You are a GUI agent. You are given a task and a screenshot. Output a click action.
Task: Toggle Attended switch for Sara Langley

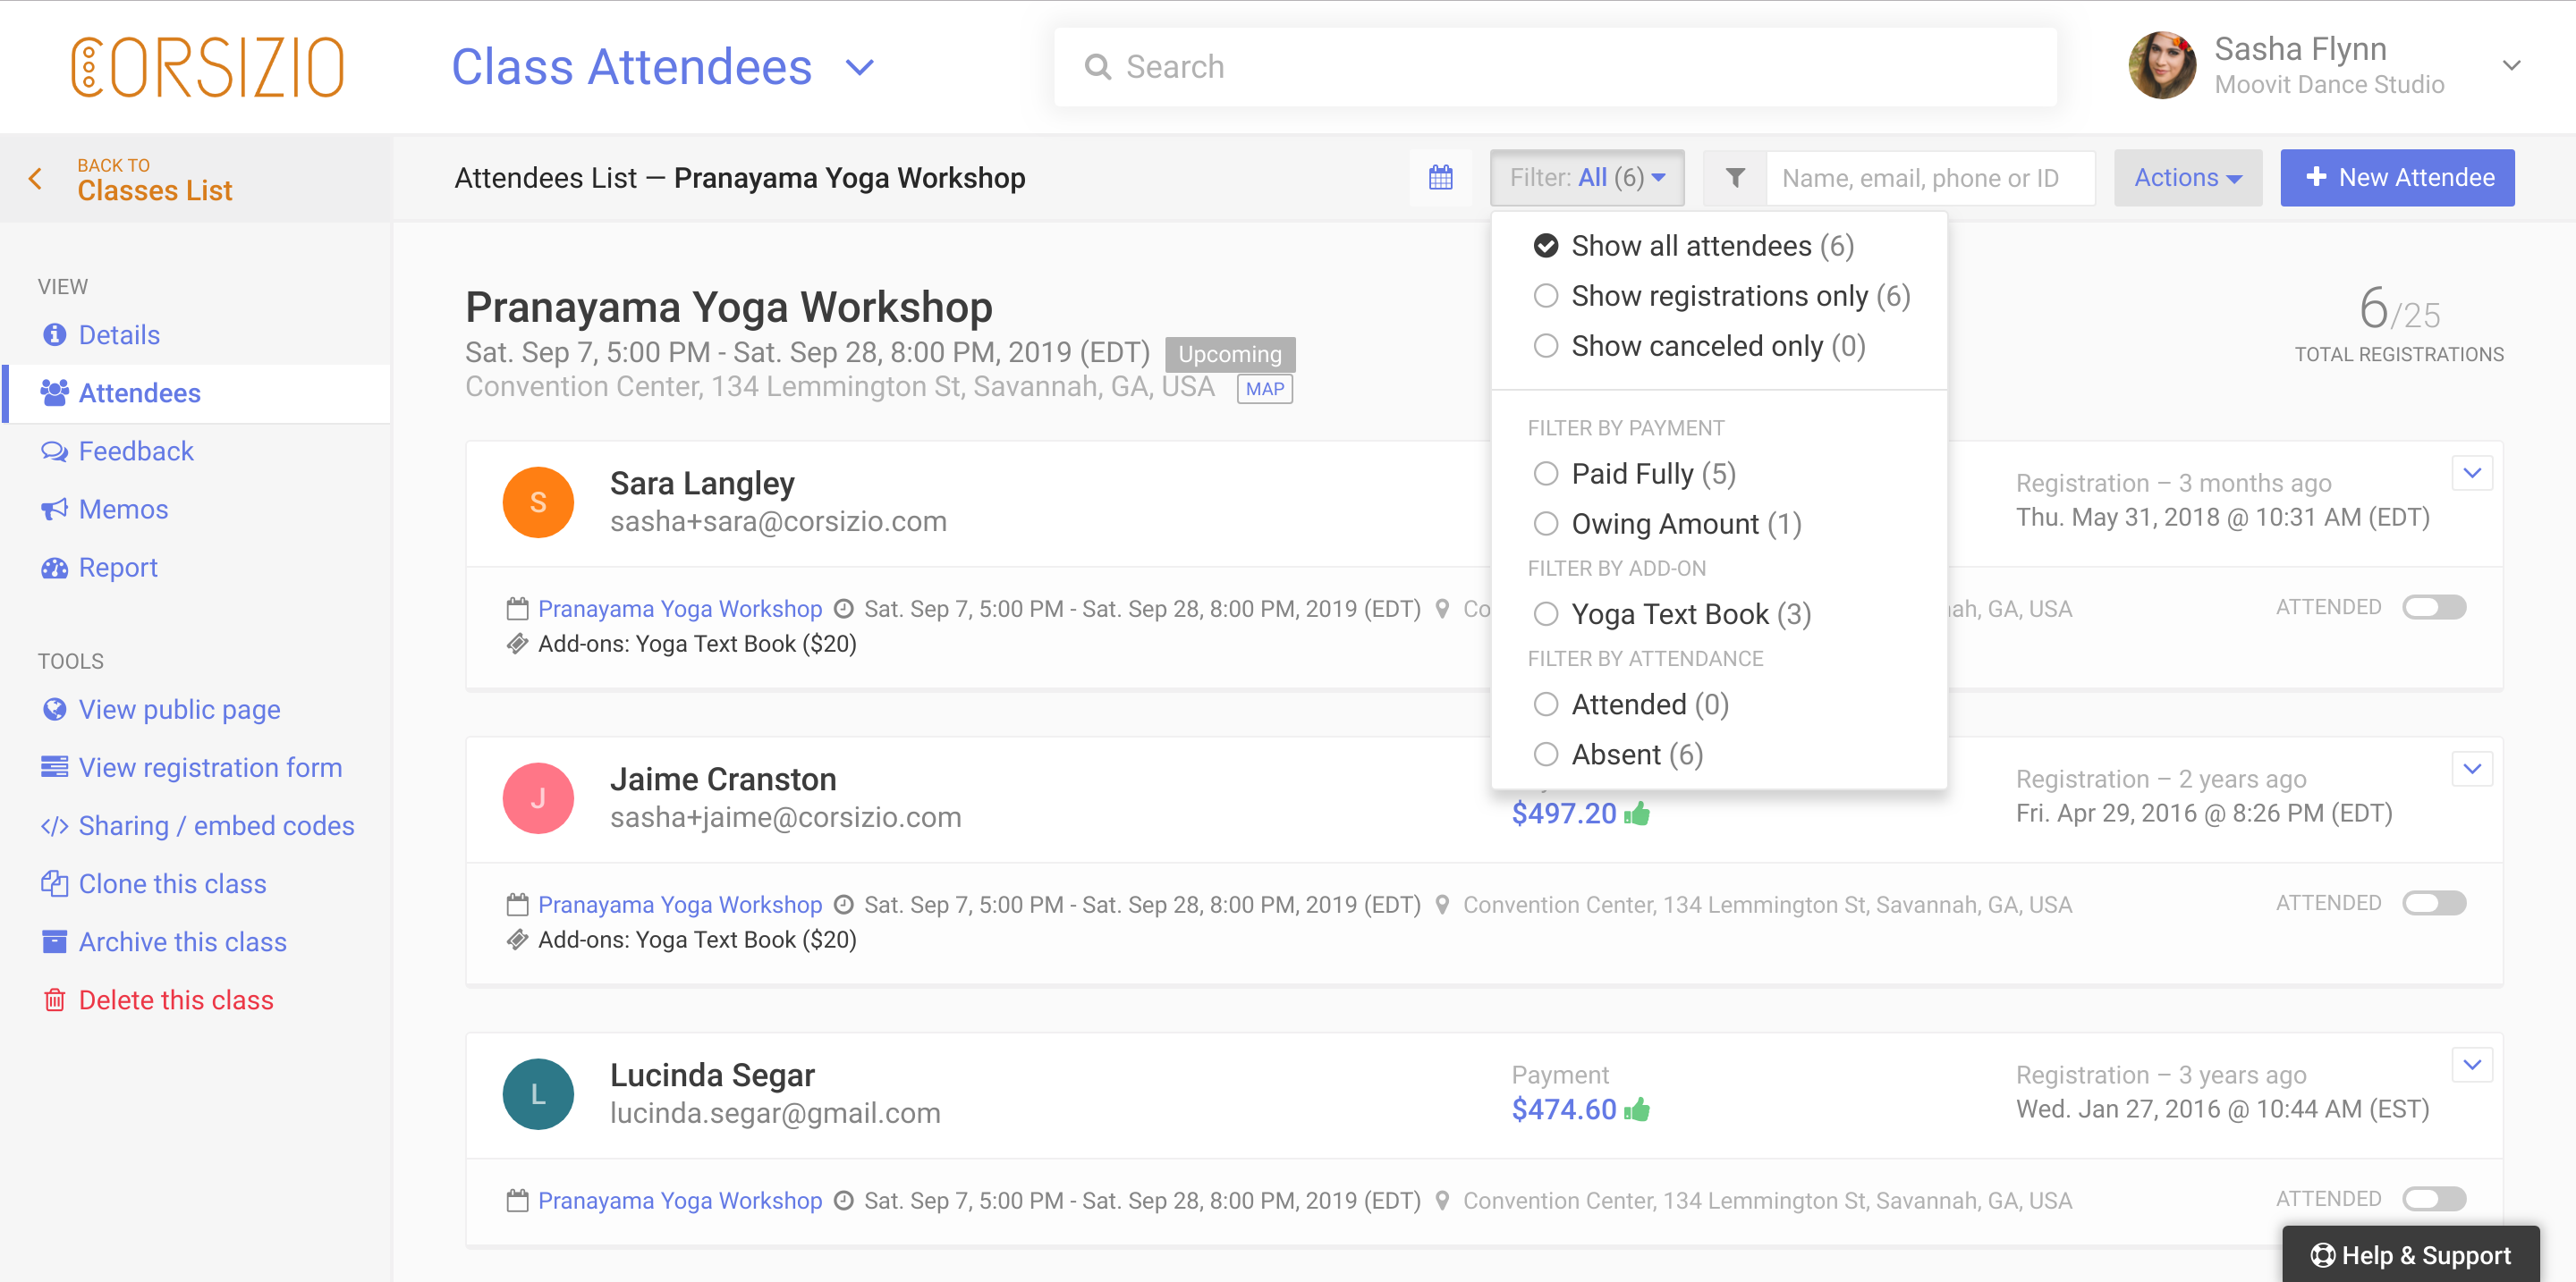point(2434,608)
